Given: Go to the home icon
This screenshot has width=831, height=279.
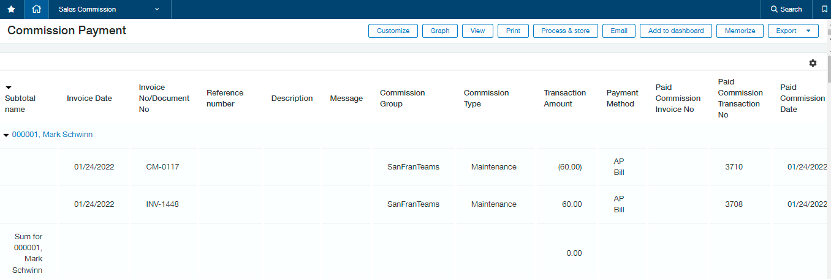Looking at the screenshot, I should [37, 9].
